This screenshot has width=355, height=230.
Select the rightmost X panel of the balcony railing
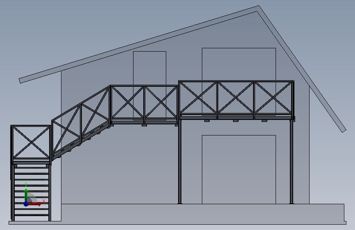point(273,98)
